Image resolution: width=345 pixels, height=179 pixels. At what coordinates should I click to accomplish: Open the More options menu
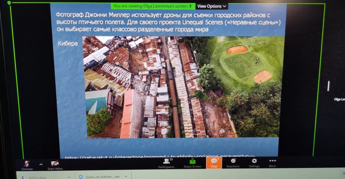pyautogui.click(x=272, y=163)
